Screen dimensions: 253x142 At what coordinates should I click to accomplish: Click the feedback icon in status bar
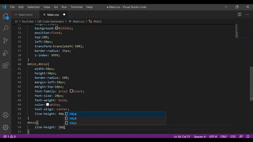pos(241,136)
